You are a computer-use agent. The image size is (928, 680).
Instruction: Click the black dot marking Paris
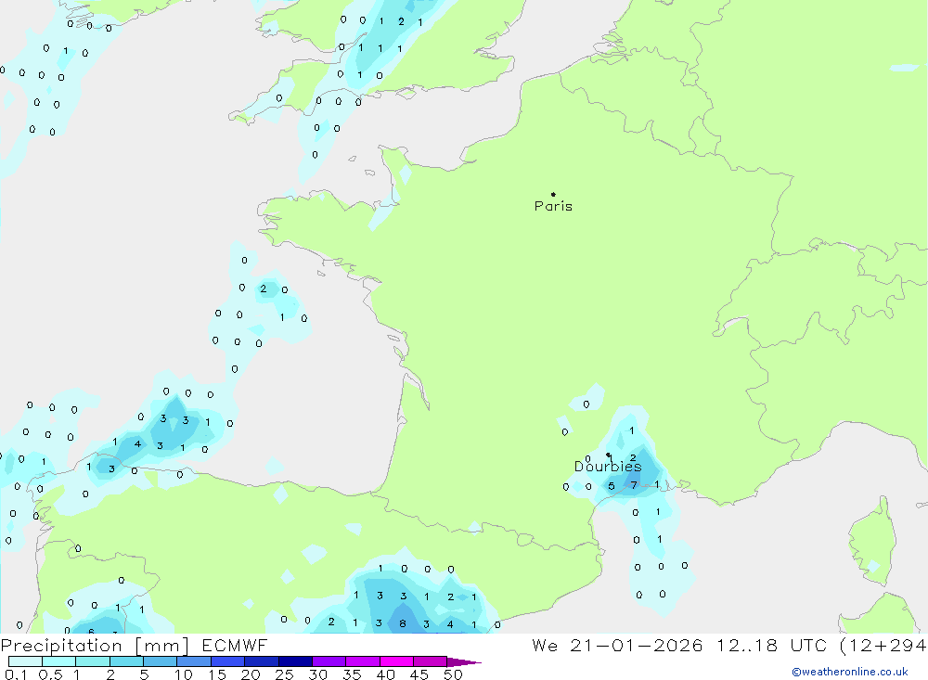(553, 194)
